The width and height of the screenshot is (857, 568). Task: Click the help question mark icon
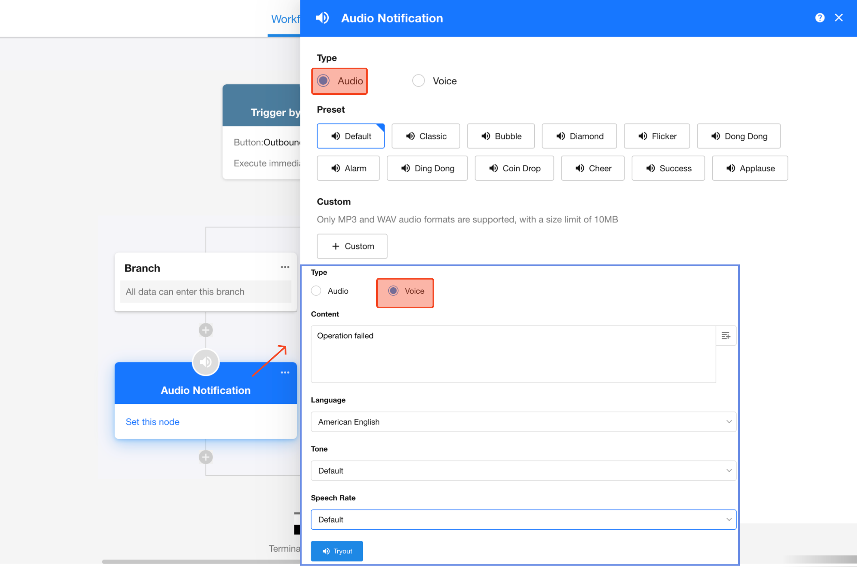point(819,18)
